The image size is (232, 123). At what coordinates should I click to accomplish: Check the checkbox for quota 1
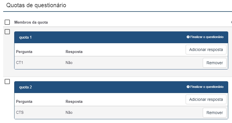[8, 32]
